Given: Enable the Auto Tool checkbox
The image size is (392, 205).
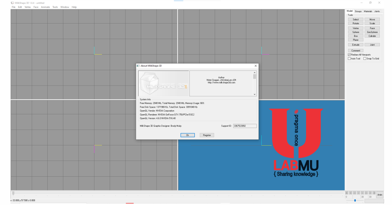Looking at the screenshot, I should 349,59.
